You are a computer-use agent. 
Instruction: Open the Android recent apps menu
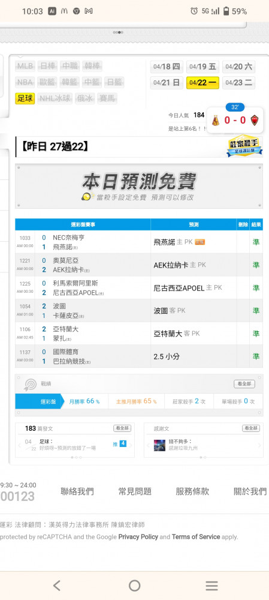pyautogui.click(x=211, y=586)
